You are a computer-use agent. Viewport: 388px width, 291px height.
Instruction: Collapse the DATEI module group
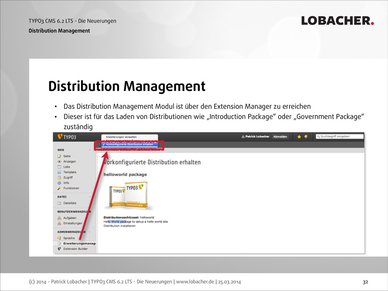click(90, 197)
